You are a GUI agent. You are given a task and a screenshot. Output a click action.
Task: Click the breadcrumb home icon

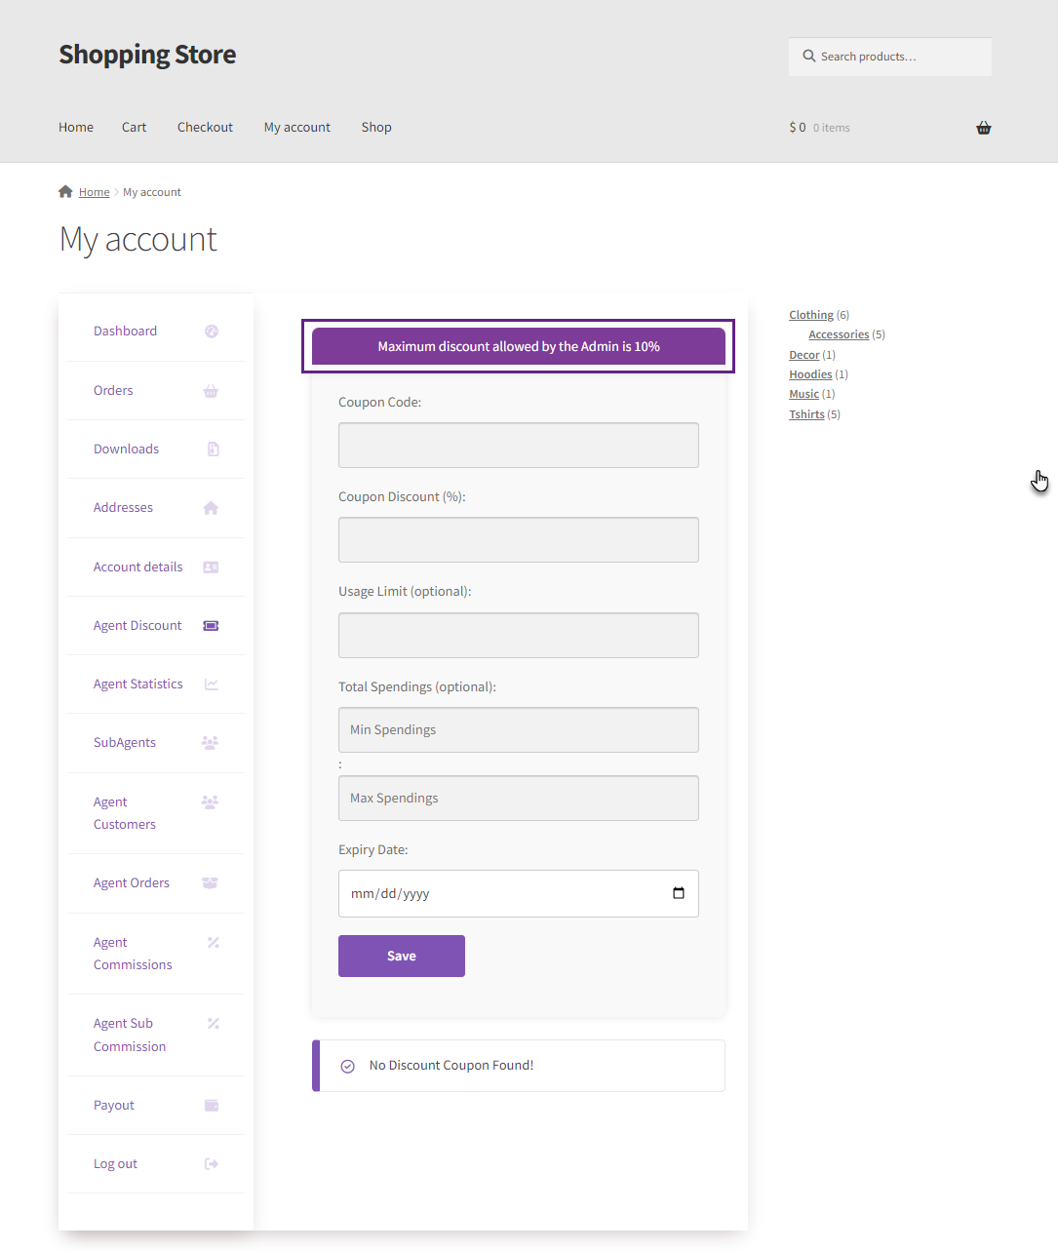point(65,191)
